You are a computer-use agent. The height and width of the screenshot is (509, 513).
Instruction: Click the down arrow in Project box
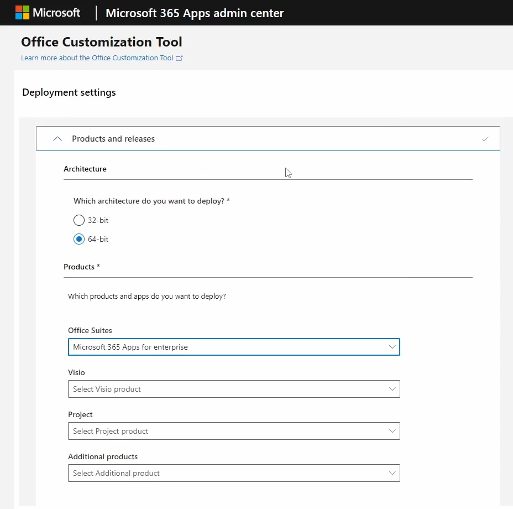392,431
